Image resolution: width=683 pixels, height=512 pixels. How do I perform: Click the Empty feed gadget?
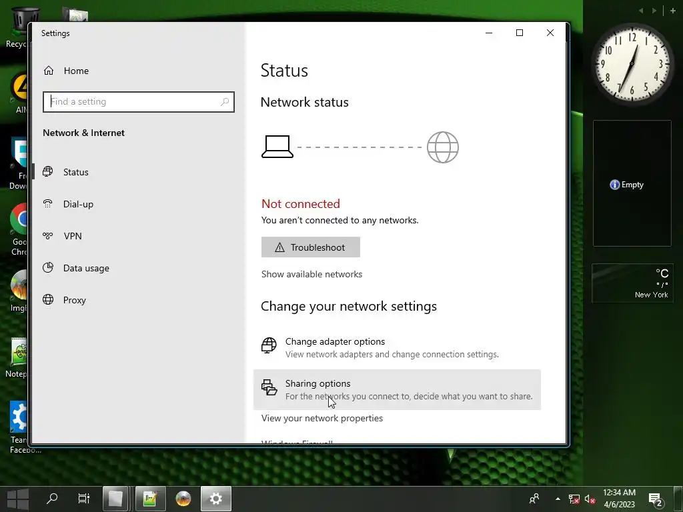pyautogui.click(x=632, y=183)
